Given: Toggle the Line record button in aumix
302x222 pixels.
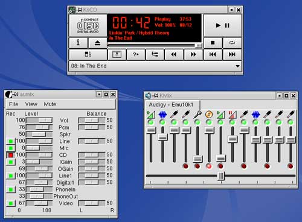Looking at the screenshot, I should pos(11,141).
